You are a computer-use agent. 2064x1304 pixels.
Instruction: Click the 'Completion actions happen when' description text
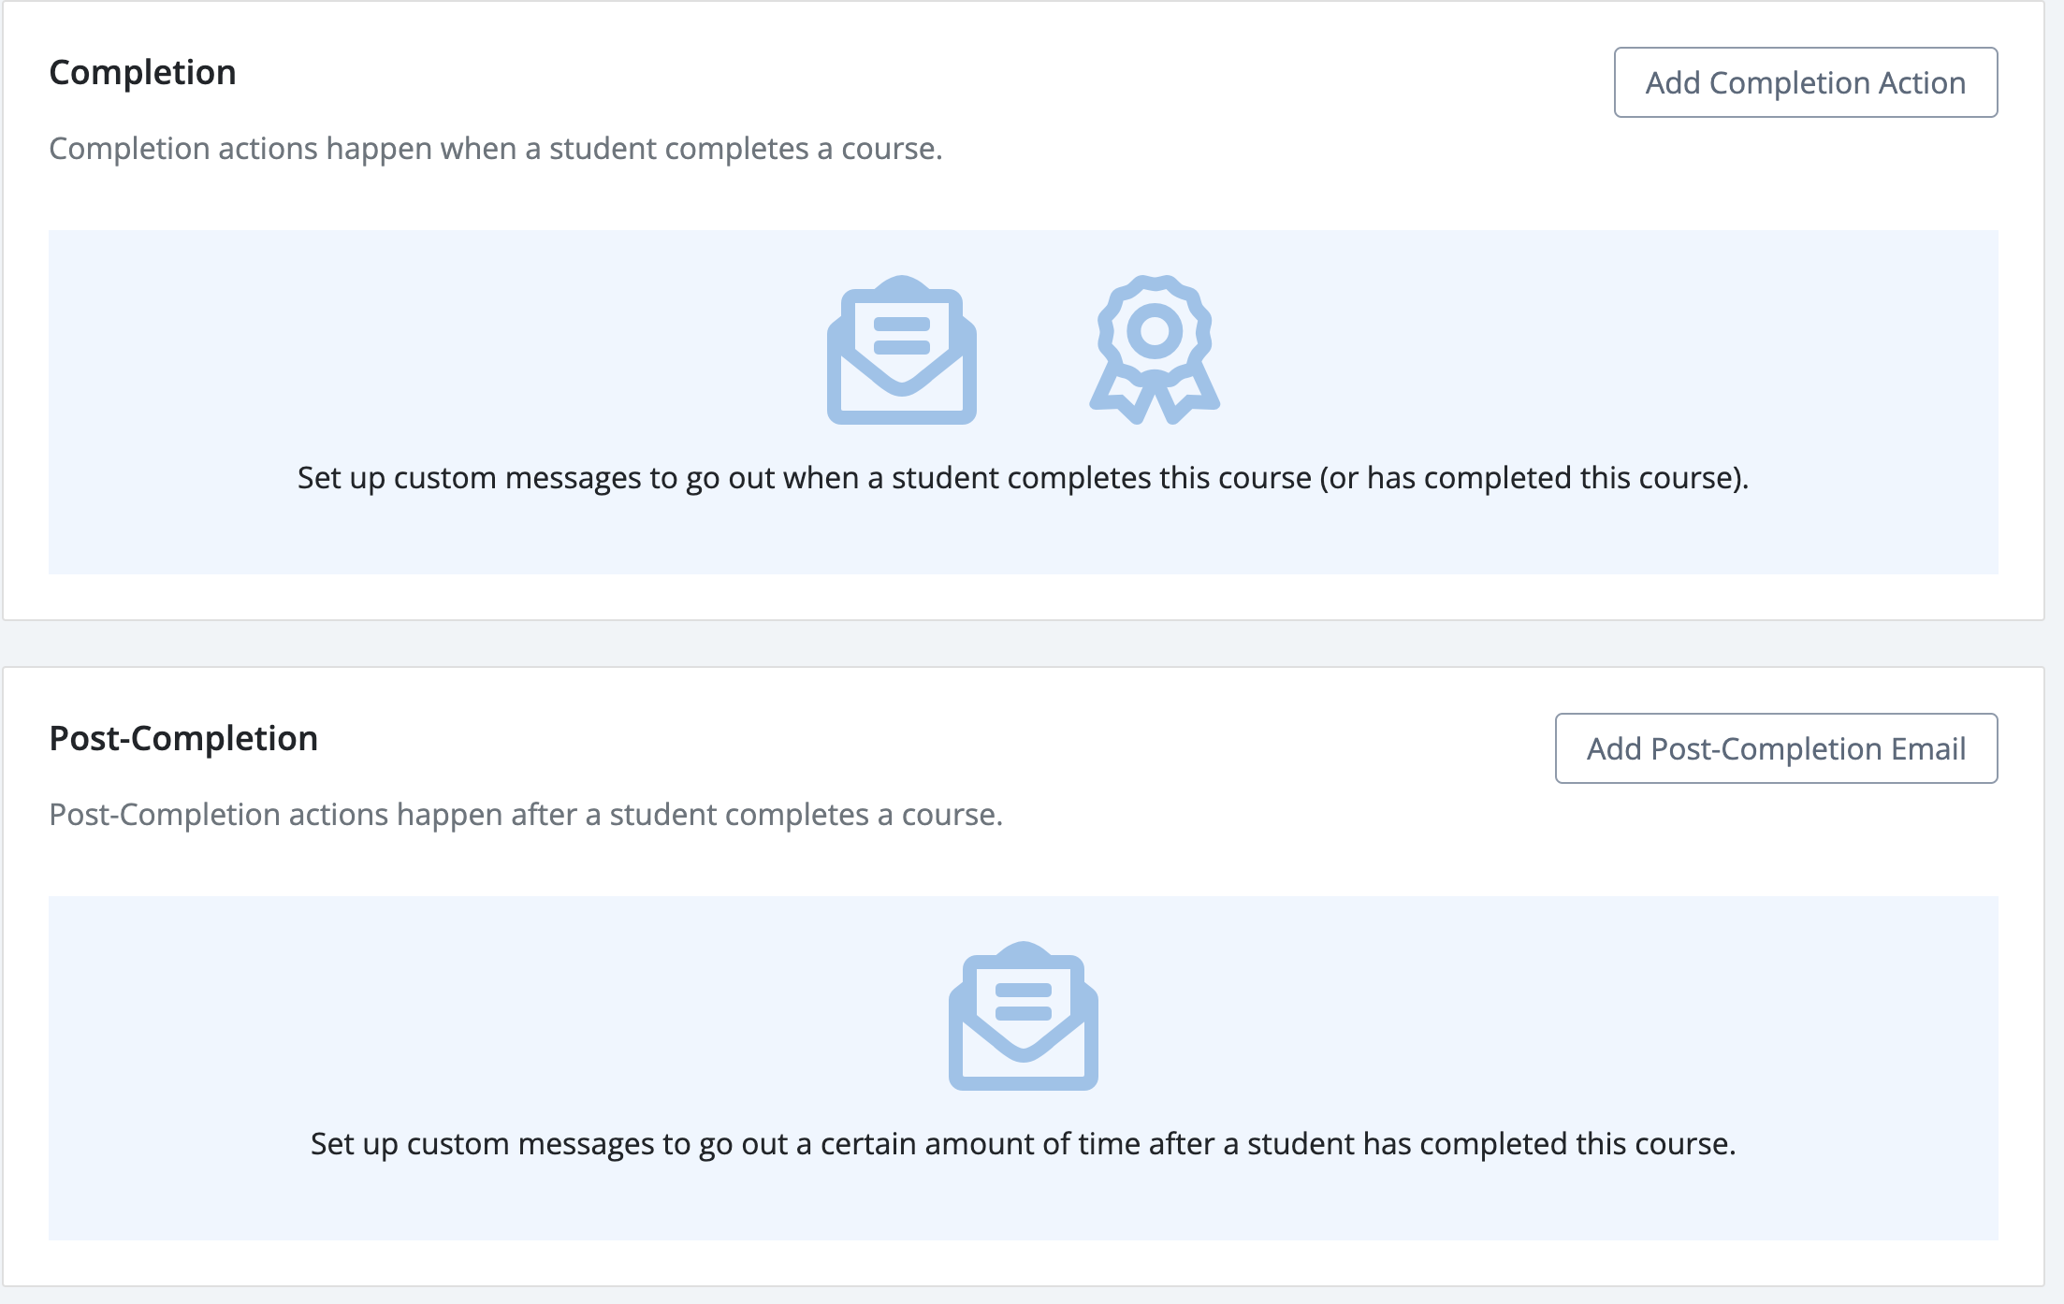point(495,149)
